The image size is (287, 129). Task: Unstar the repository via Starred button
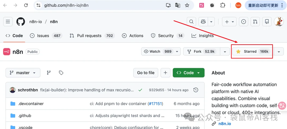pyautogui.click(x=252, y=52)
